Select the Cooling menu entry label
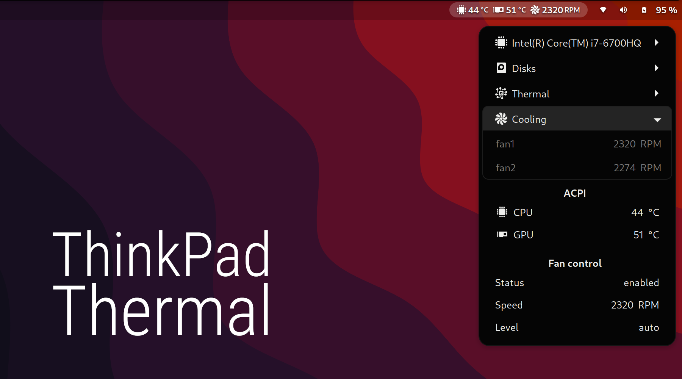The width and height of the screenshot is (682, 379). (529, 119)
